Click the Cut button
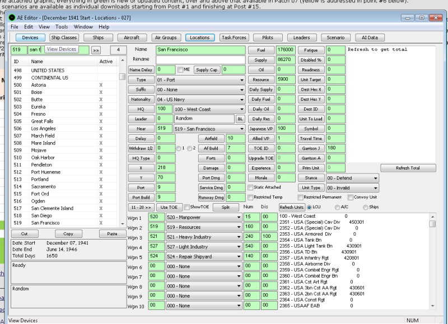The image size is (448, 324). [x=24, y=234]
